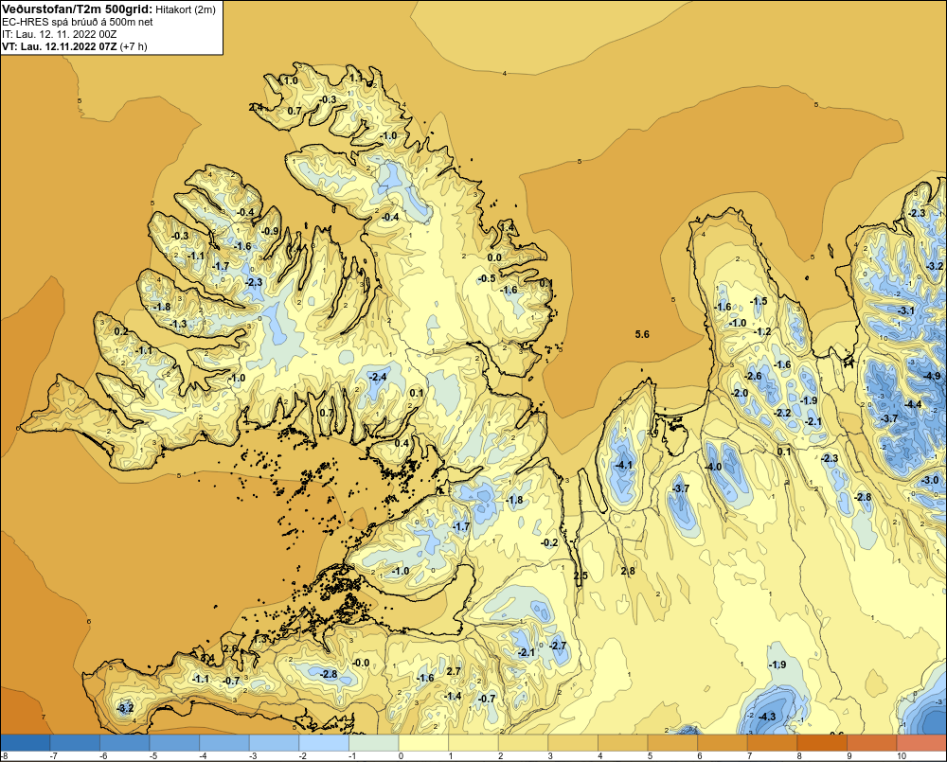Screen dimensions: 947x762
Task: Click the legend number label 10
Action: pos(902,756)
